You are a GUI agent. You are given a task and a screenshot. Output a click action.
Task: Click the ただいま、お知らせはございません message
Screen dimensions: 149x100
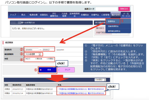point(28,28)
